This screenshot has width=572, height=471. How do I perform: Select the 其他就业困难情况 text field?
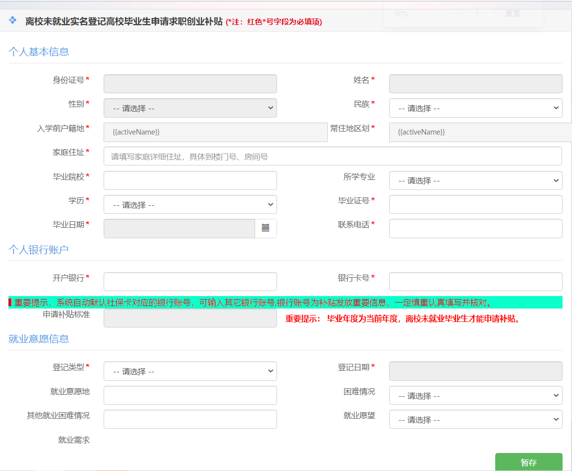tap(190, 419)
